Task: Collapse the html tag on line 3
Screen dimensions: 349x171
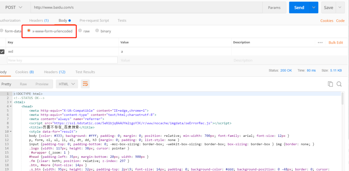Action: [x=11, y=102]
